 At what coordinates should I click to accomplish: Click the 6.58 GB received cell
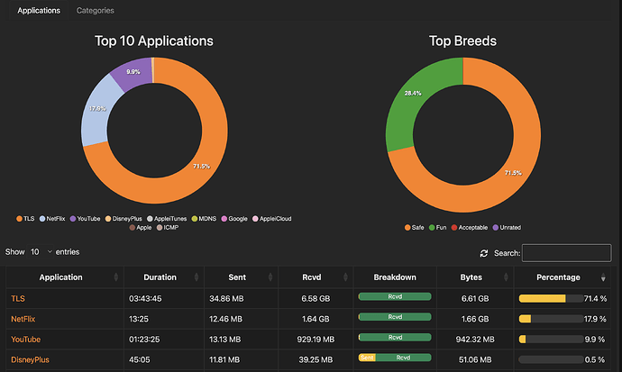[316, 299]
